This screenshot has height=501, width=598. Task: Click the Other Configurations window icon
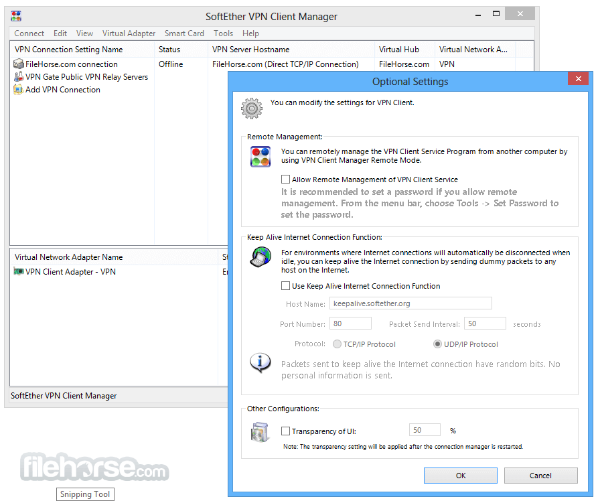(x=260, y=432)
